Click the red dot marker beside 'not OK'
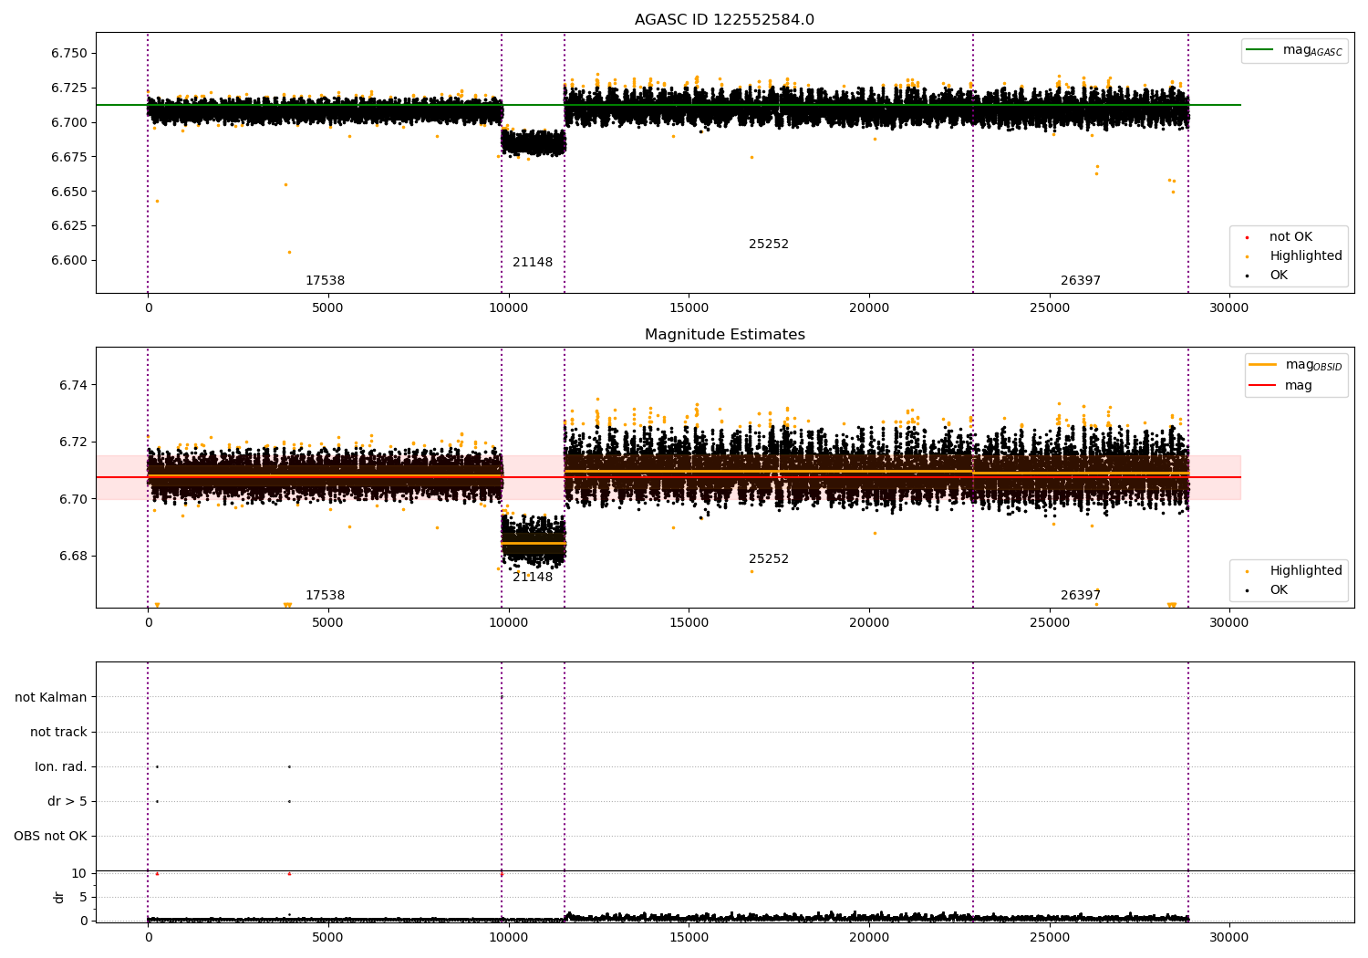The width and height of the screenshot is (1368, 958). point(1247,237)
